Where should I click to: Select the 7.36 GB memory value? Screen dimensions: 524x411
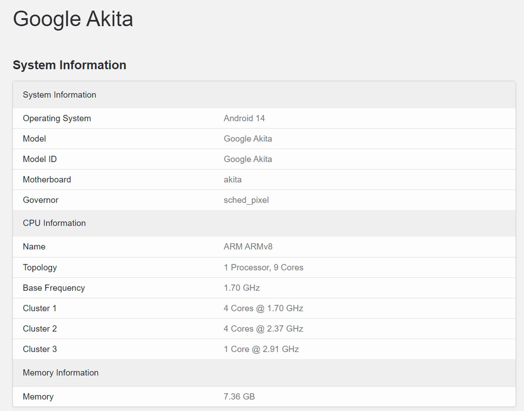click(239, 397)
